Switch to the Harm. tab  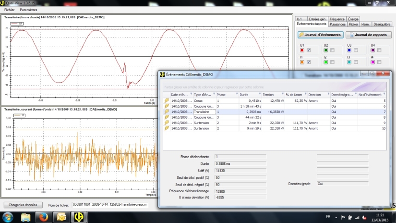click(x=365, y=25)
